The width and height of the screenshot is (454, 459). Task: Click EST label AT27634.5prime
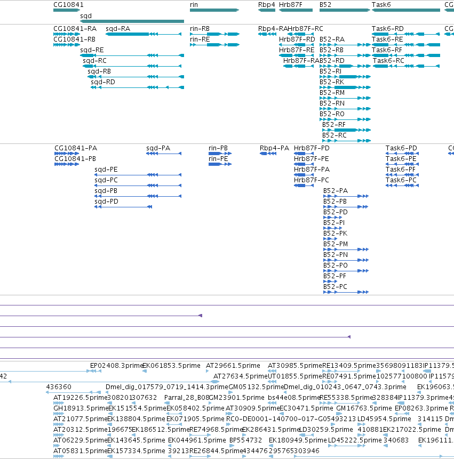click(x=241, y=376)
